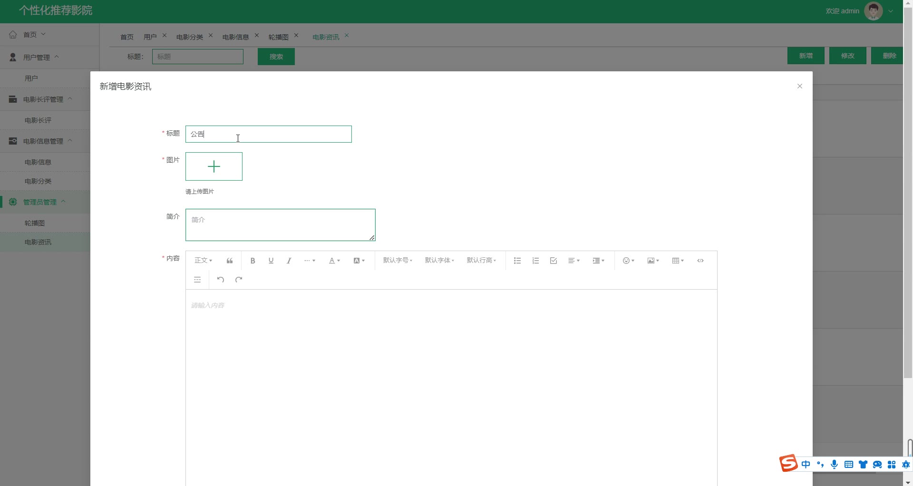The height and width of the screenshot is (486, 913).
Task: Switch to the 用户 tab
Action: tap(150, 37)
